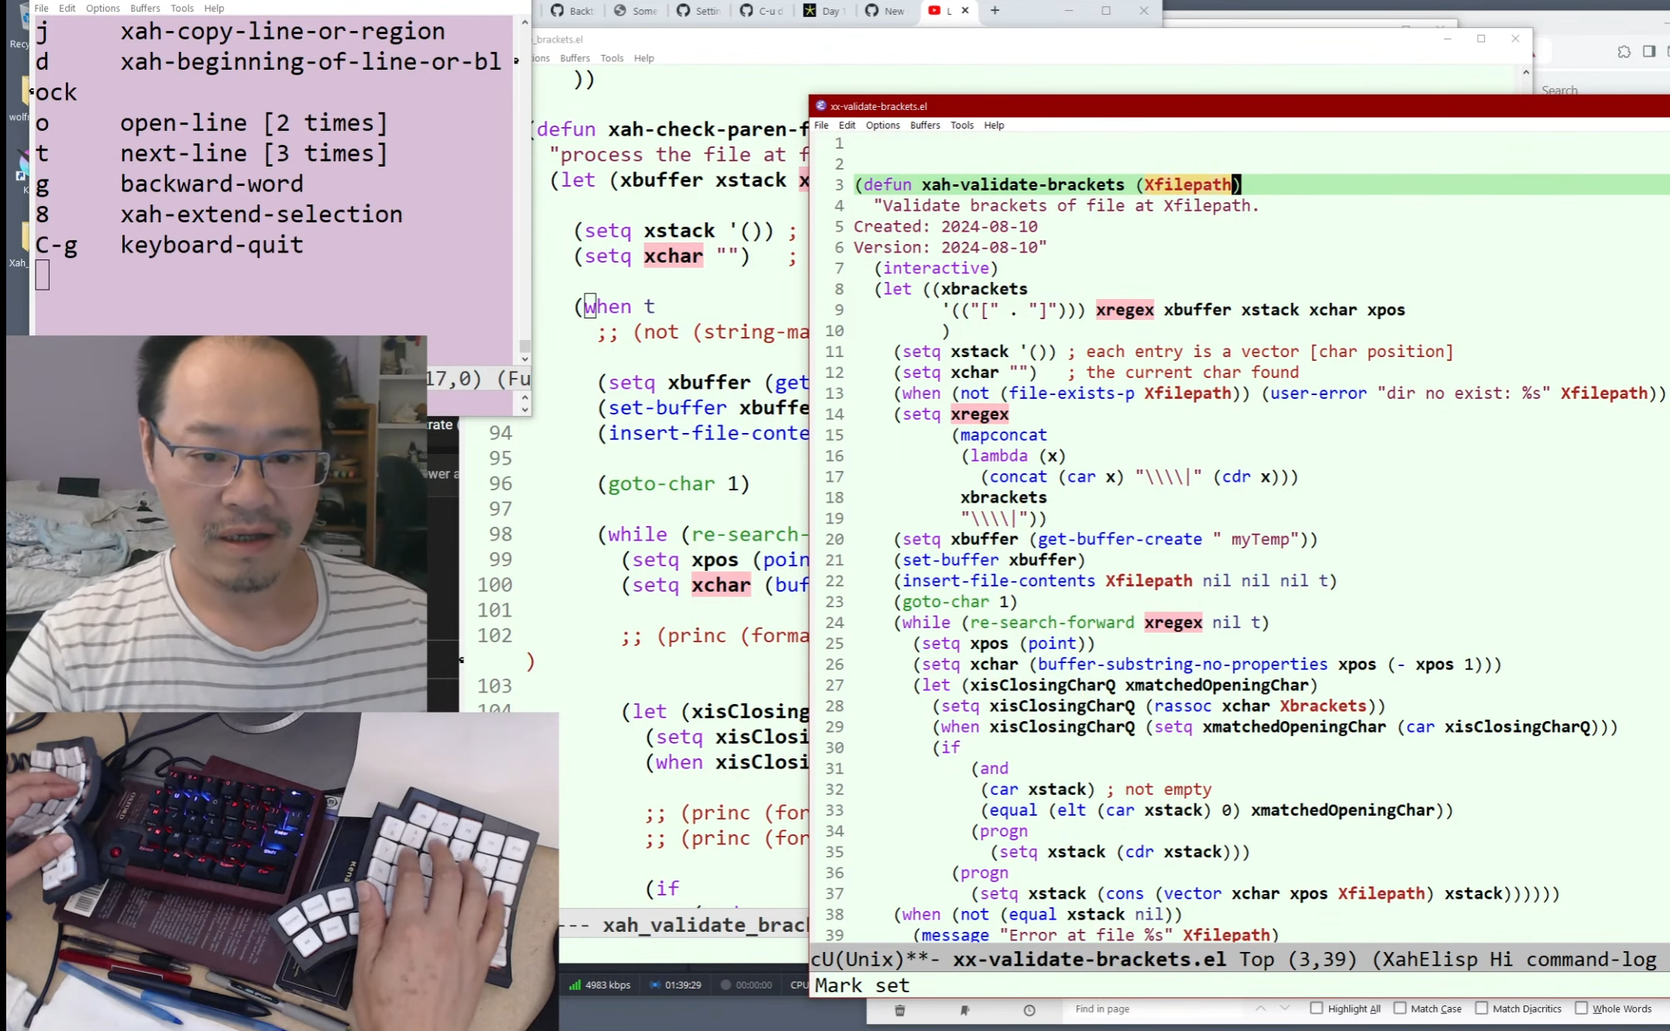Click keyboard-quit entry in command log
The image size is (1670, 1031).
tap(212, 245)
